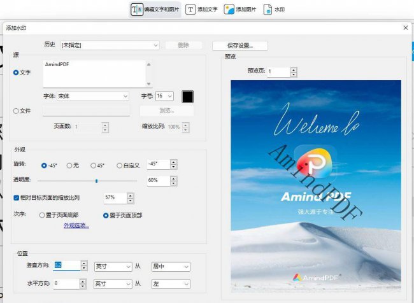Screen dimensions: 414x303
Task: Open the horizontal unit dropdown showing 英寸
Action: [x=113, y=285]
